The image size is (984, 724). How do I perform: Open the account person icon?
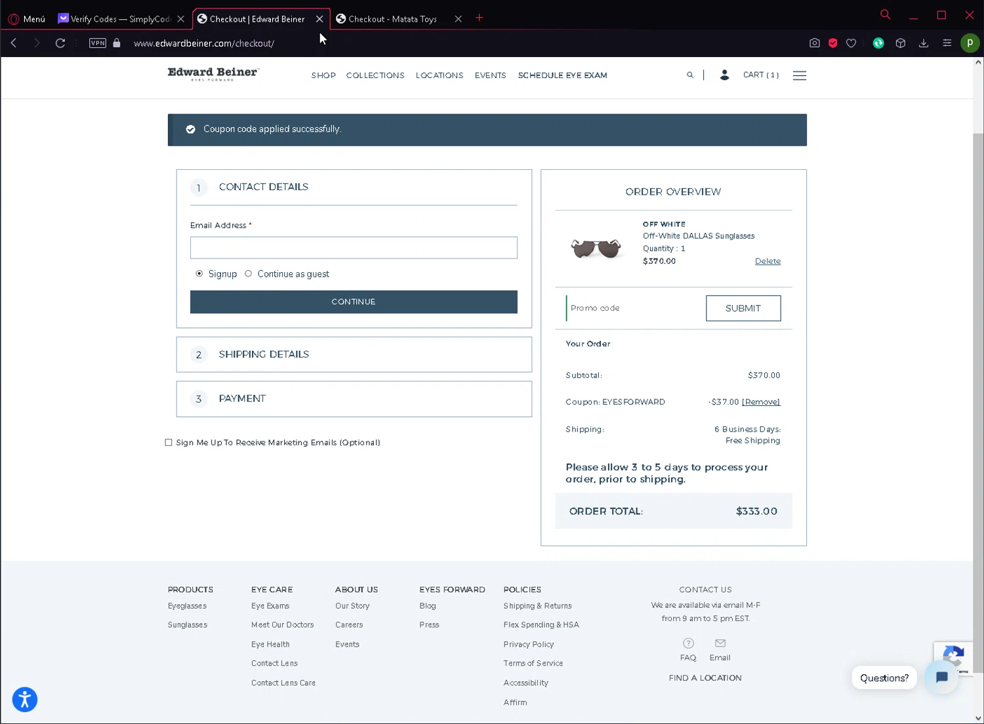[x=725, y=75]
